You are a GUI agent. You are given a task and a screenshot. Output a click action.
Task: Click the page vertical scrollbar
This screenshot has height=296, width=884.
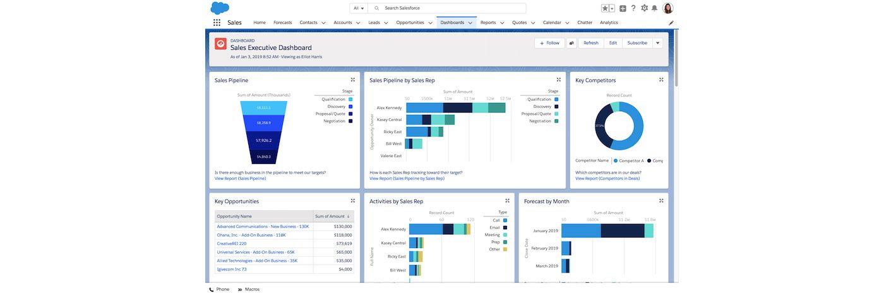click(x=676, y=57)
